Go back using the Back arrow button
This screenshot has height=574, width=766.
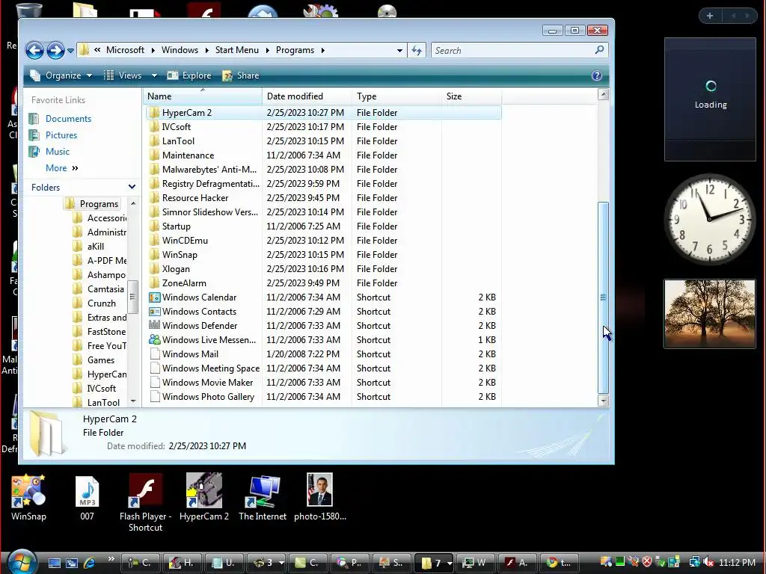[x=34, y=50]
